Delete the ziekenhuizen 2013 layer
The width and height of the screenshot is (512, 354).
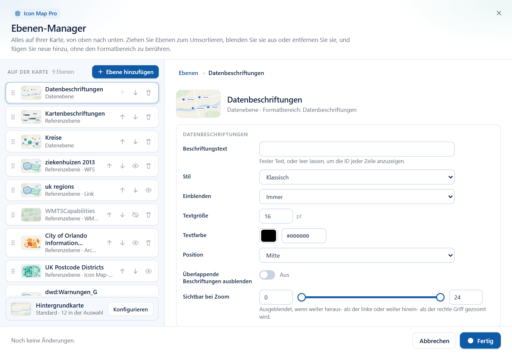tap(148, 166)
